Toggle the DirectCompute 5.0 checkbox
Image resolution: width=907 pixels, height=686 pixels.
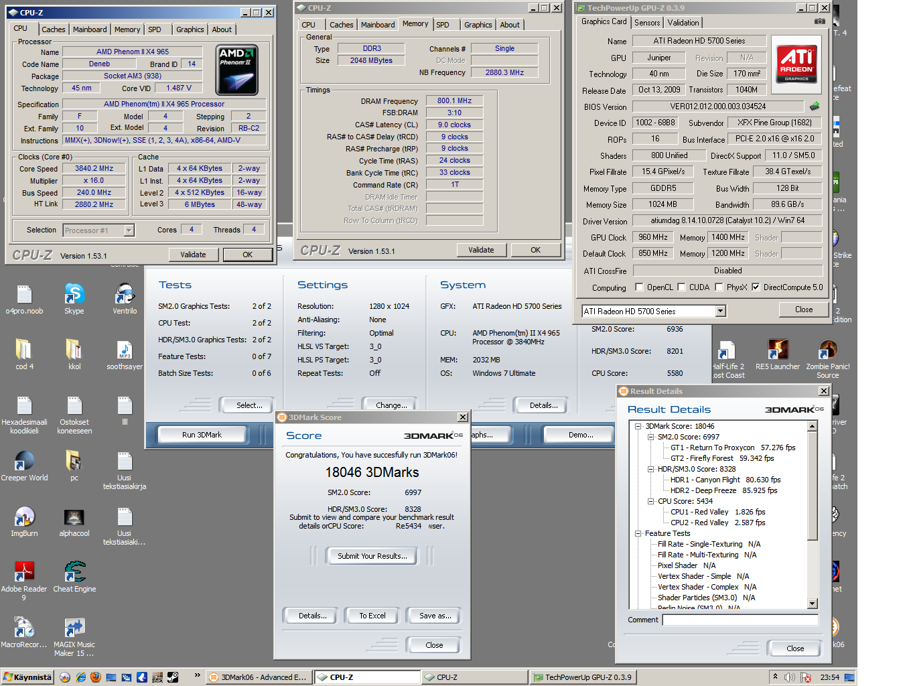(756, 287)
